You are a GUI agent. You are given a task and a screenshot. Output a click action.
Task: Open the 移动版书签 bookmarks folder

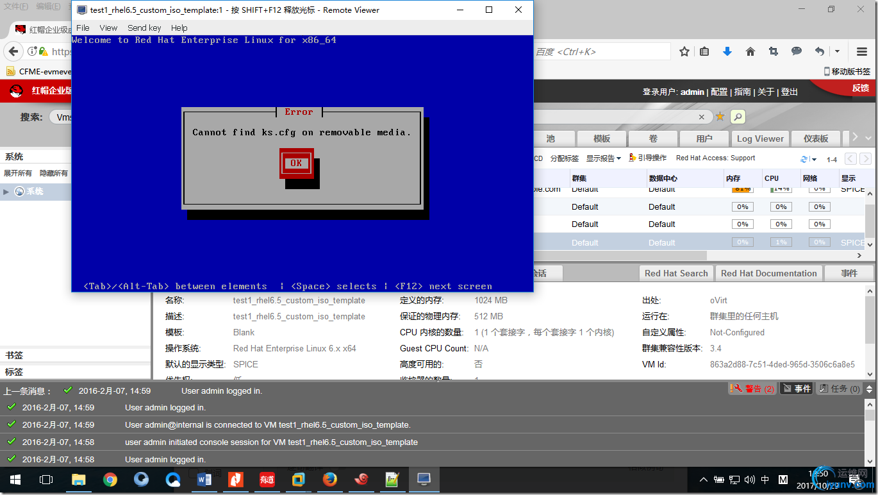[847, 71]
